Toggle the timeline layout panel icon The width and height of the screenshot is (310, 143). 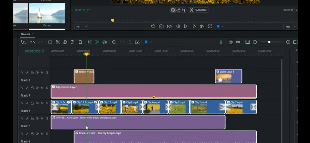(295, 42)
